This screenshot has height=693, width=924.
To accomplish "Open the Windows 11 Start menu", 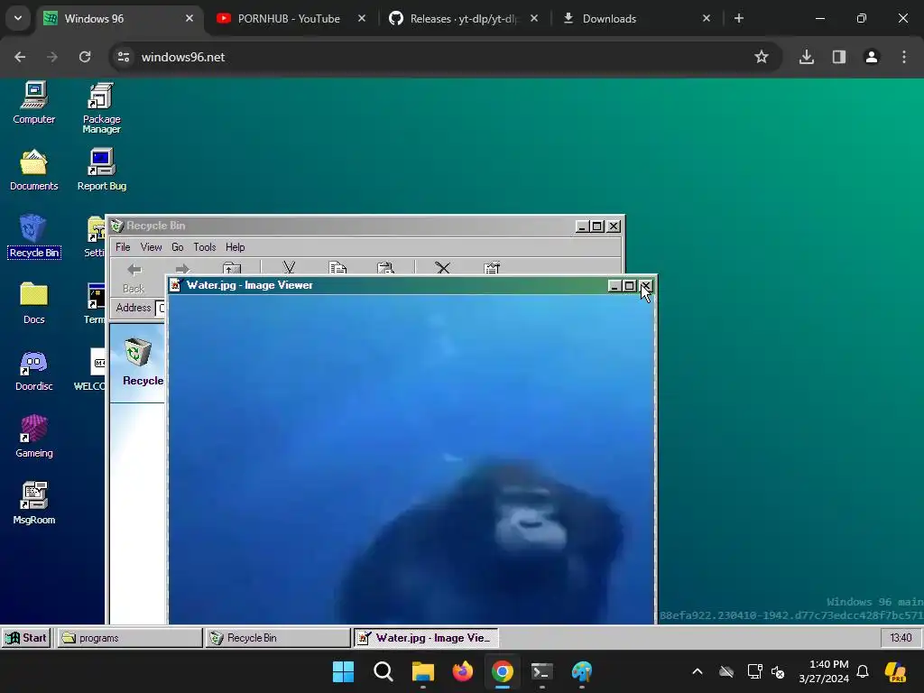I will [x=343, y=671].
